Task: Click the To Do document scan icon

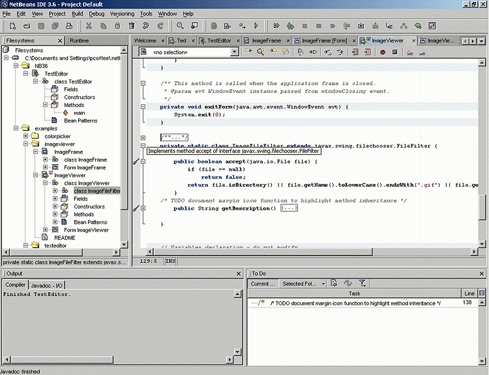Action: point(334,283)
